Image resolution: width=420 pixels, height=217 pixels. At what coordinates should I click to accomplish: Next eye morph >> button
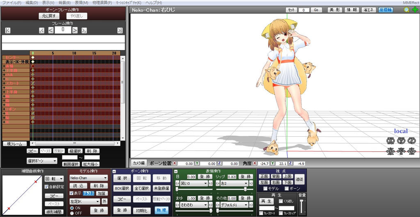[x=210, y=183]
